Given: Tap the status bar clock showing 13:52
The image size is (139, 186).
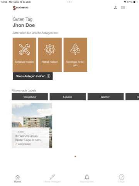Looking at the screenshot, I should pyautogui.click(x=4, y=2).
